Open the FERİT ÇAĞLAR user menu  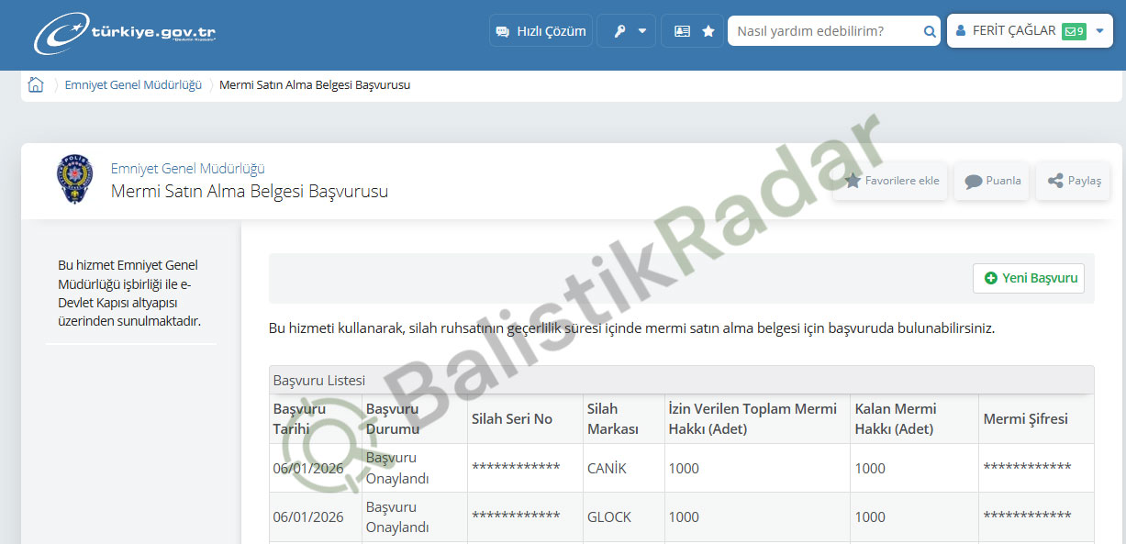point(1030,31)
